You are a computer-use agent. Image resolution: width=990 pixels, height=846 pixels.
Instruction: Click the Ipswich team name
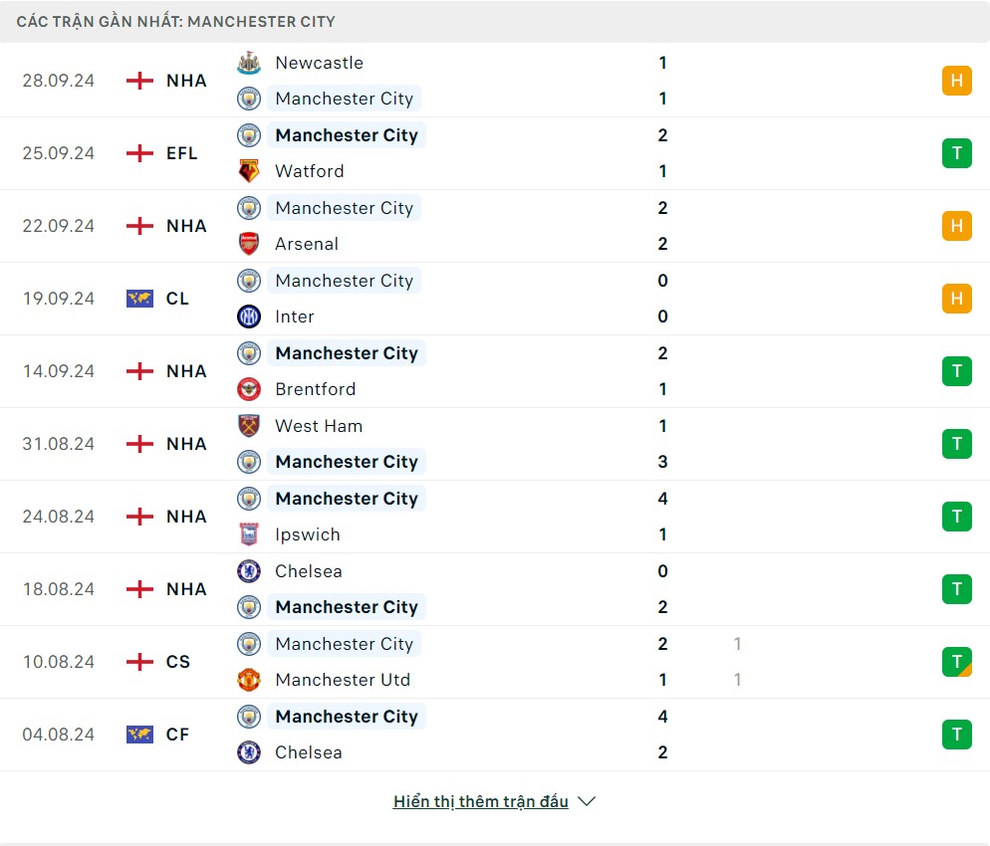point(308,534)
